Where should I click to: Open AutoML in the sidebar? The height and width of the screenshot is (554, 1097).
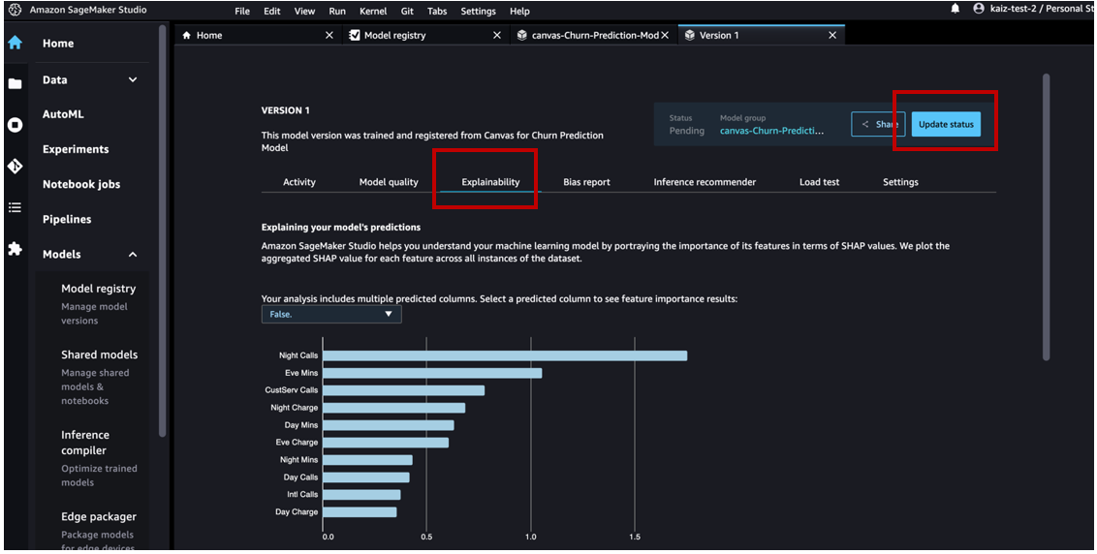(63, 114)
